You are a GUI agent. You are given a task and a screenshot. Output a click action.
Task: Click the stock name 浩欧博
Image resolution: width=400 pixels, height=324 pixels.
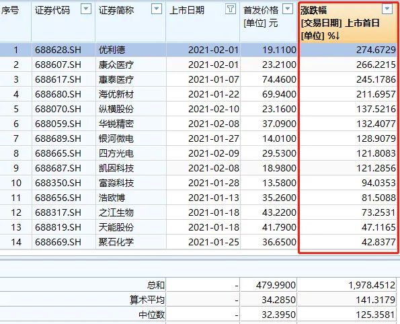(x=112, y=198)
